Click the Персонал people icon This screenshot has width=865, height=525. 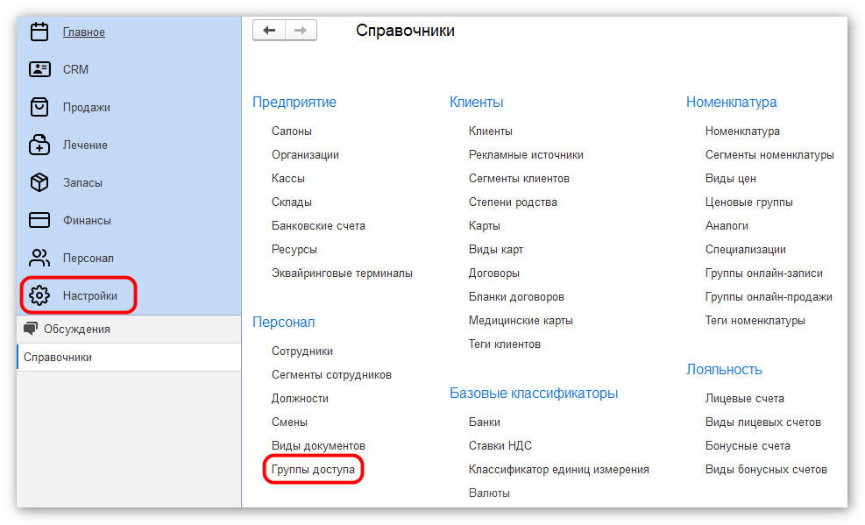pyautogui.click(x=39, y=258)
